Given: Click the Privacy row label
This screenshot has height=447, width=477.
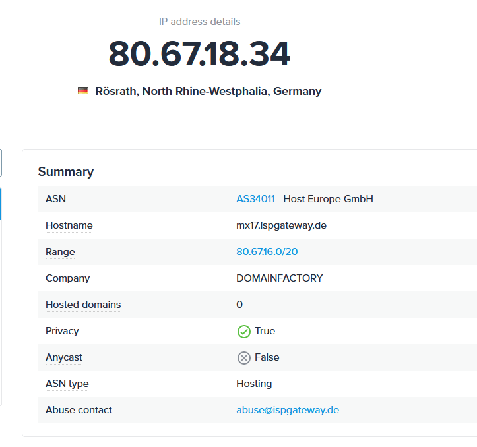Looking at the screenshot, I should pos(62,331).
